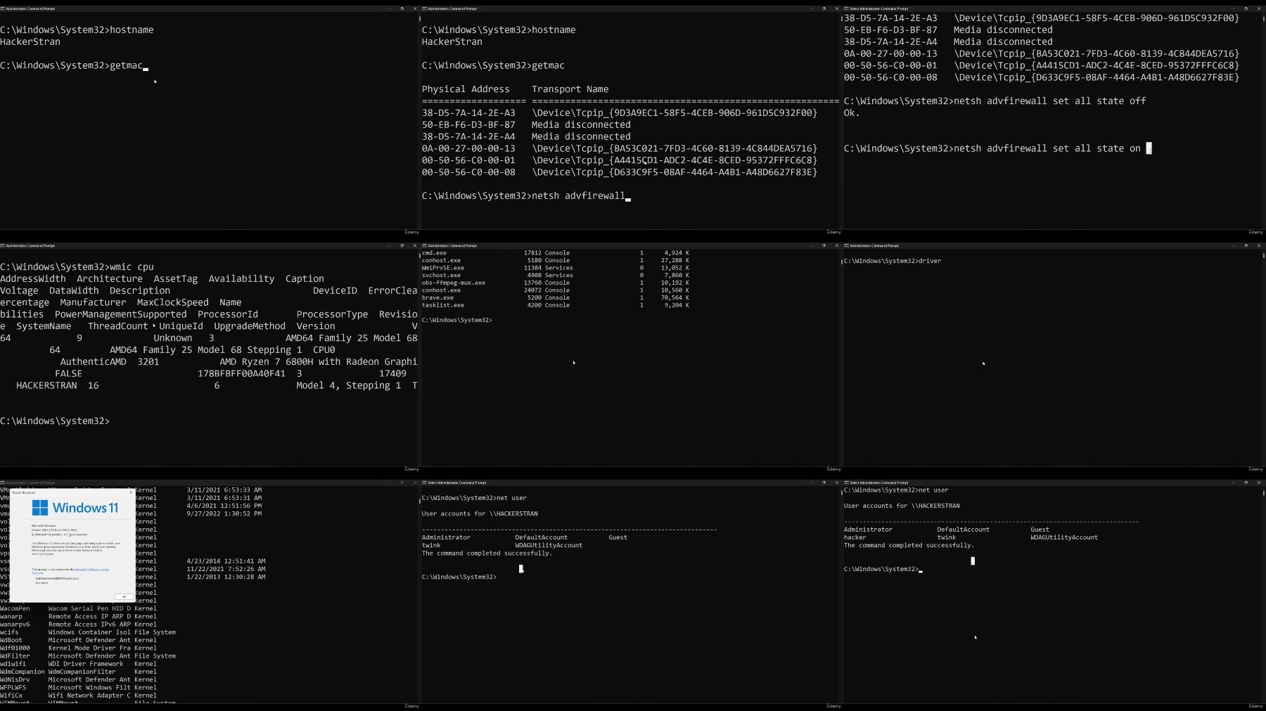Click link date '1/22/2013 12:30:28 AM'
1266x711 pixels.
(226, 577)
